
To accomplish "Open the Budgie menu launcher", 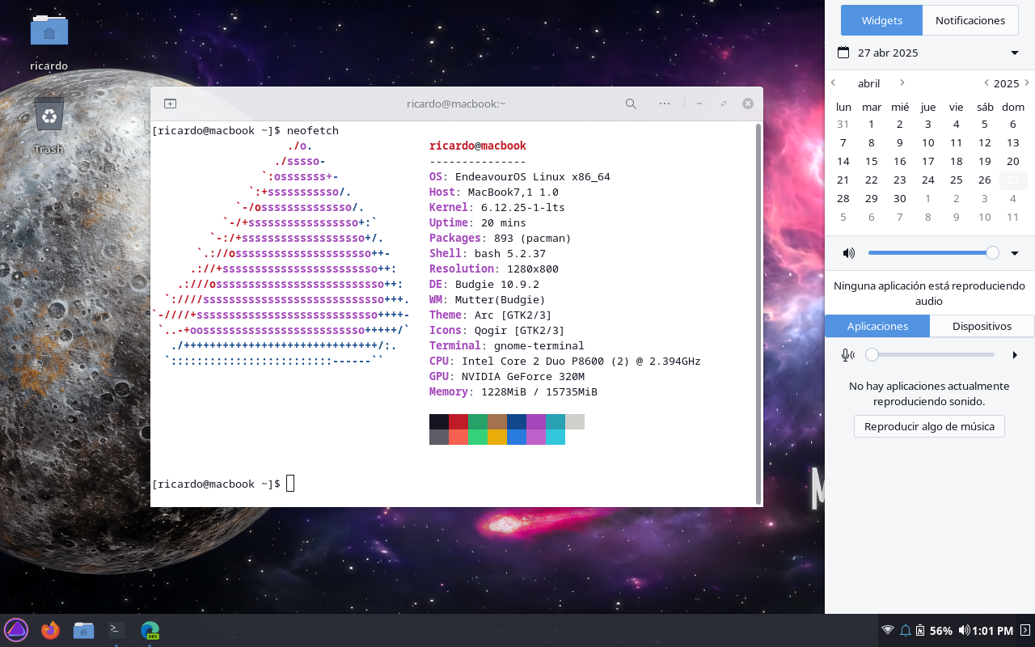I will pyautogui.click(x=16, y=630).
